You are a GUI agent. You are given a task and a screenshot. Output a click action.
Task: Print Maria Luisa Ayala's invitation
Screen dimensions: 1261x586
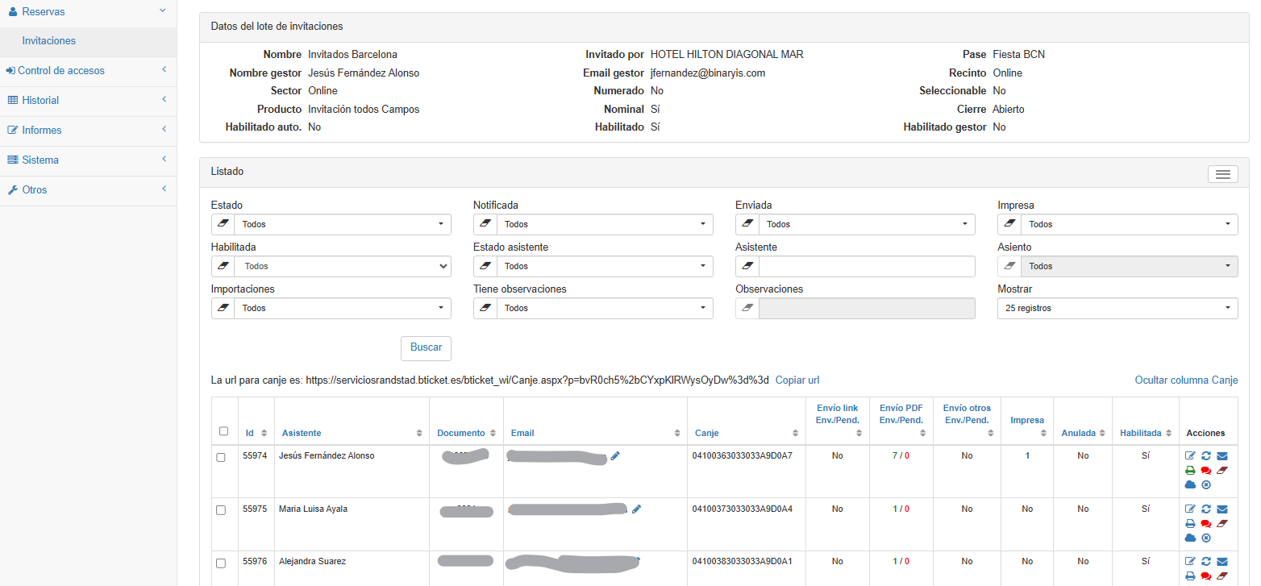coord(1190,524)
